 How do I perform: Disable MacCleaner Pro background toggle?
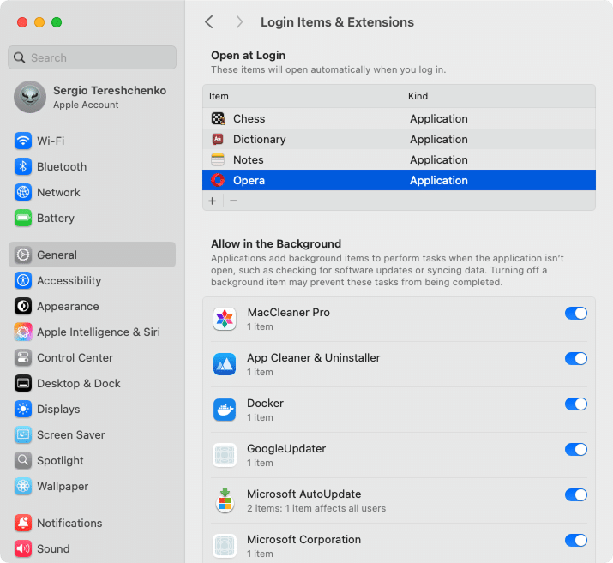tap(576, 314)
